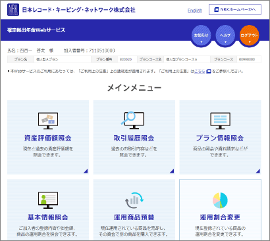Click the NRK logo icon

coord(13,10)
